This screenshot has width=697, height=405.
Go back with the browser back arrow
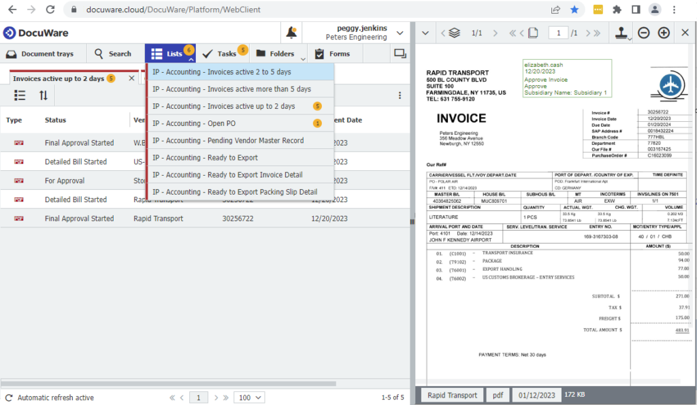pyautogui.click(x=12, y=10)
